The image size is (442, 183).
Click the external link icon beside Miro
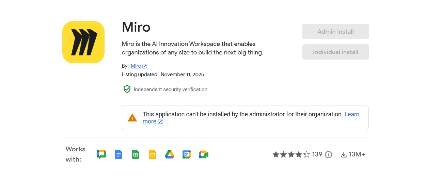click(x=144, y=66)
